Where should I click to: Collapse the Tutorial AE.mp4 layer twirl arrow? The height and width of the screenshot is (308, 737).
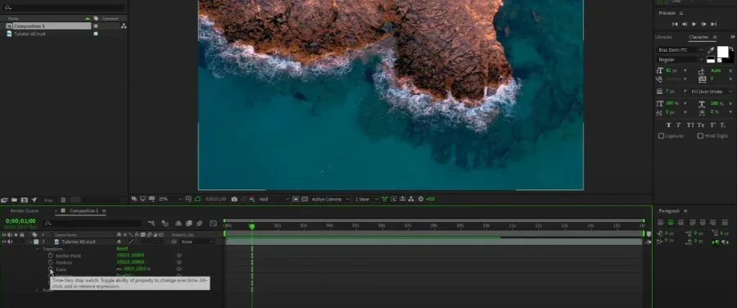pyautogui.click(x=30, y=242)
